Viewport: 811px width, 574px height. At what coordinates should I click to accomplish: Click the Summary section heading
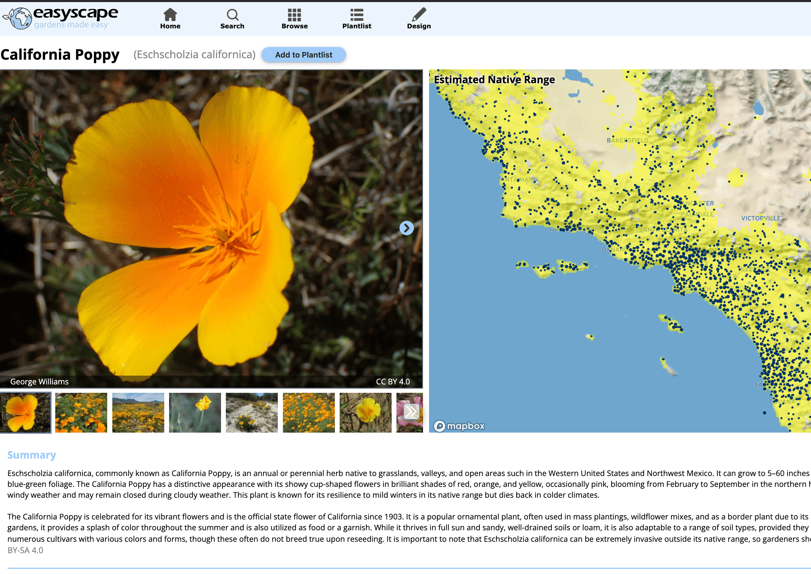(x=31, y=455)
